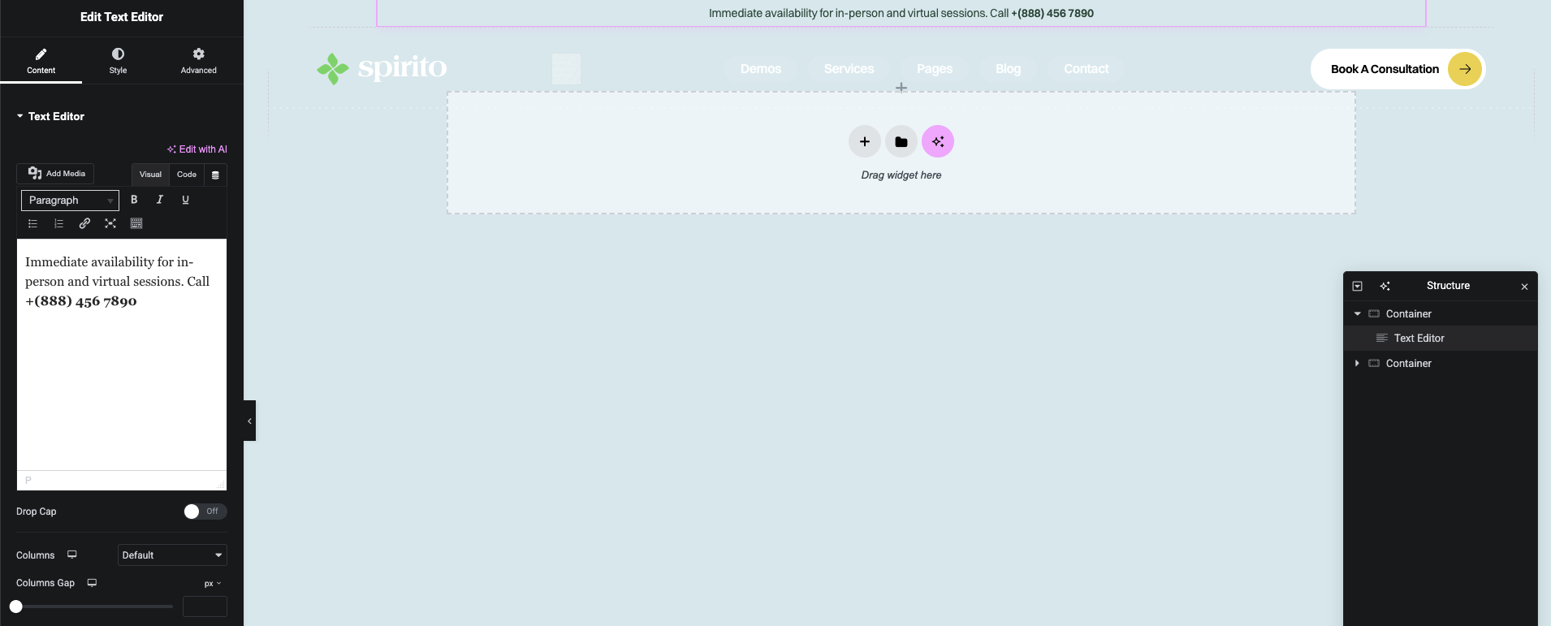Click the pink AI build icon
Image resolution: width=1551 pixels, height=626 pixels.
937,142
